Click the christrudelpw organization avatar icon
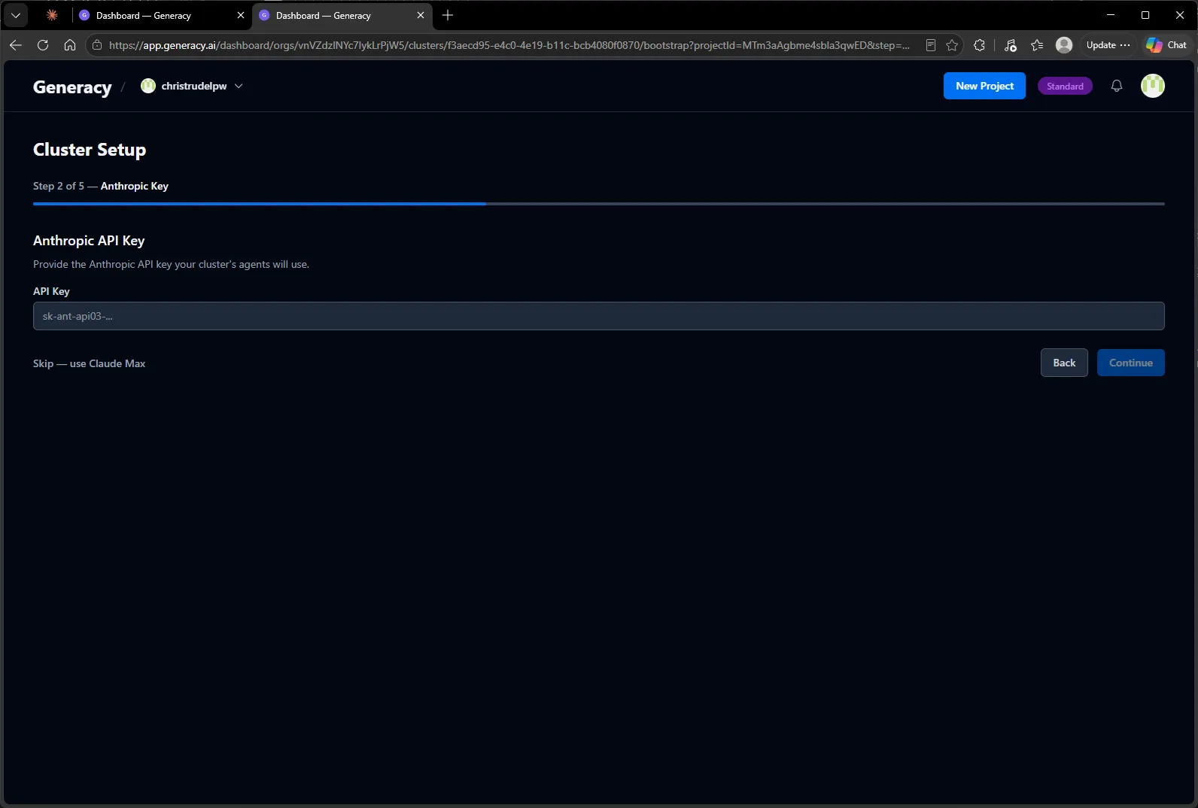Screen dimensions: 1198x808 (x=148, y=86)
